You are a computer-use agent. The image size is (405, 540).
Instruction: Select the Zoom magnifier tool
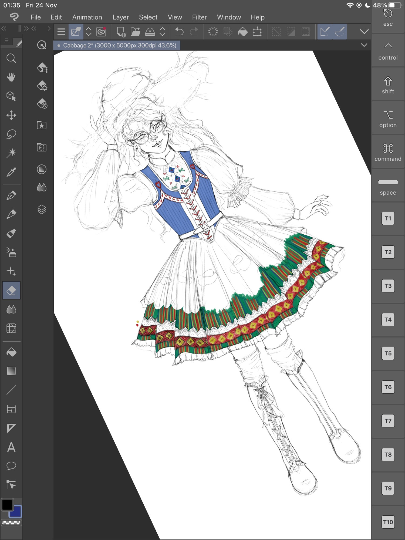11,58
